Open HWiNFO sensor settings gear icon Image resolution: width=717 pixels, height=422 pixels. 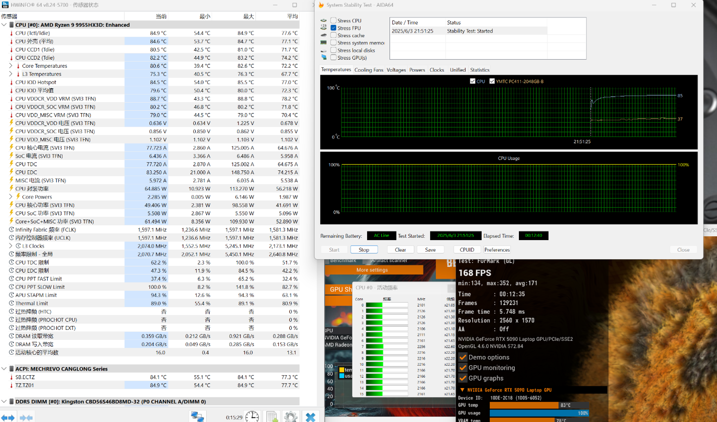(x=291, y=417)
